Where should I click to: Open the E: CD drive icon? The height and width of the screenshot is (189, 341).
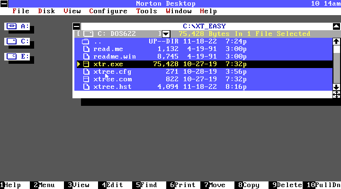[17, 56]
